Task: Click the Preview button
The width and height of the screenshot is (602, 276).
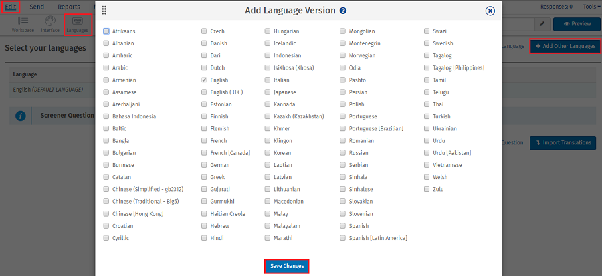Action: (577, 24)
